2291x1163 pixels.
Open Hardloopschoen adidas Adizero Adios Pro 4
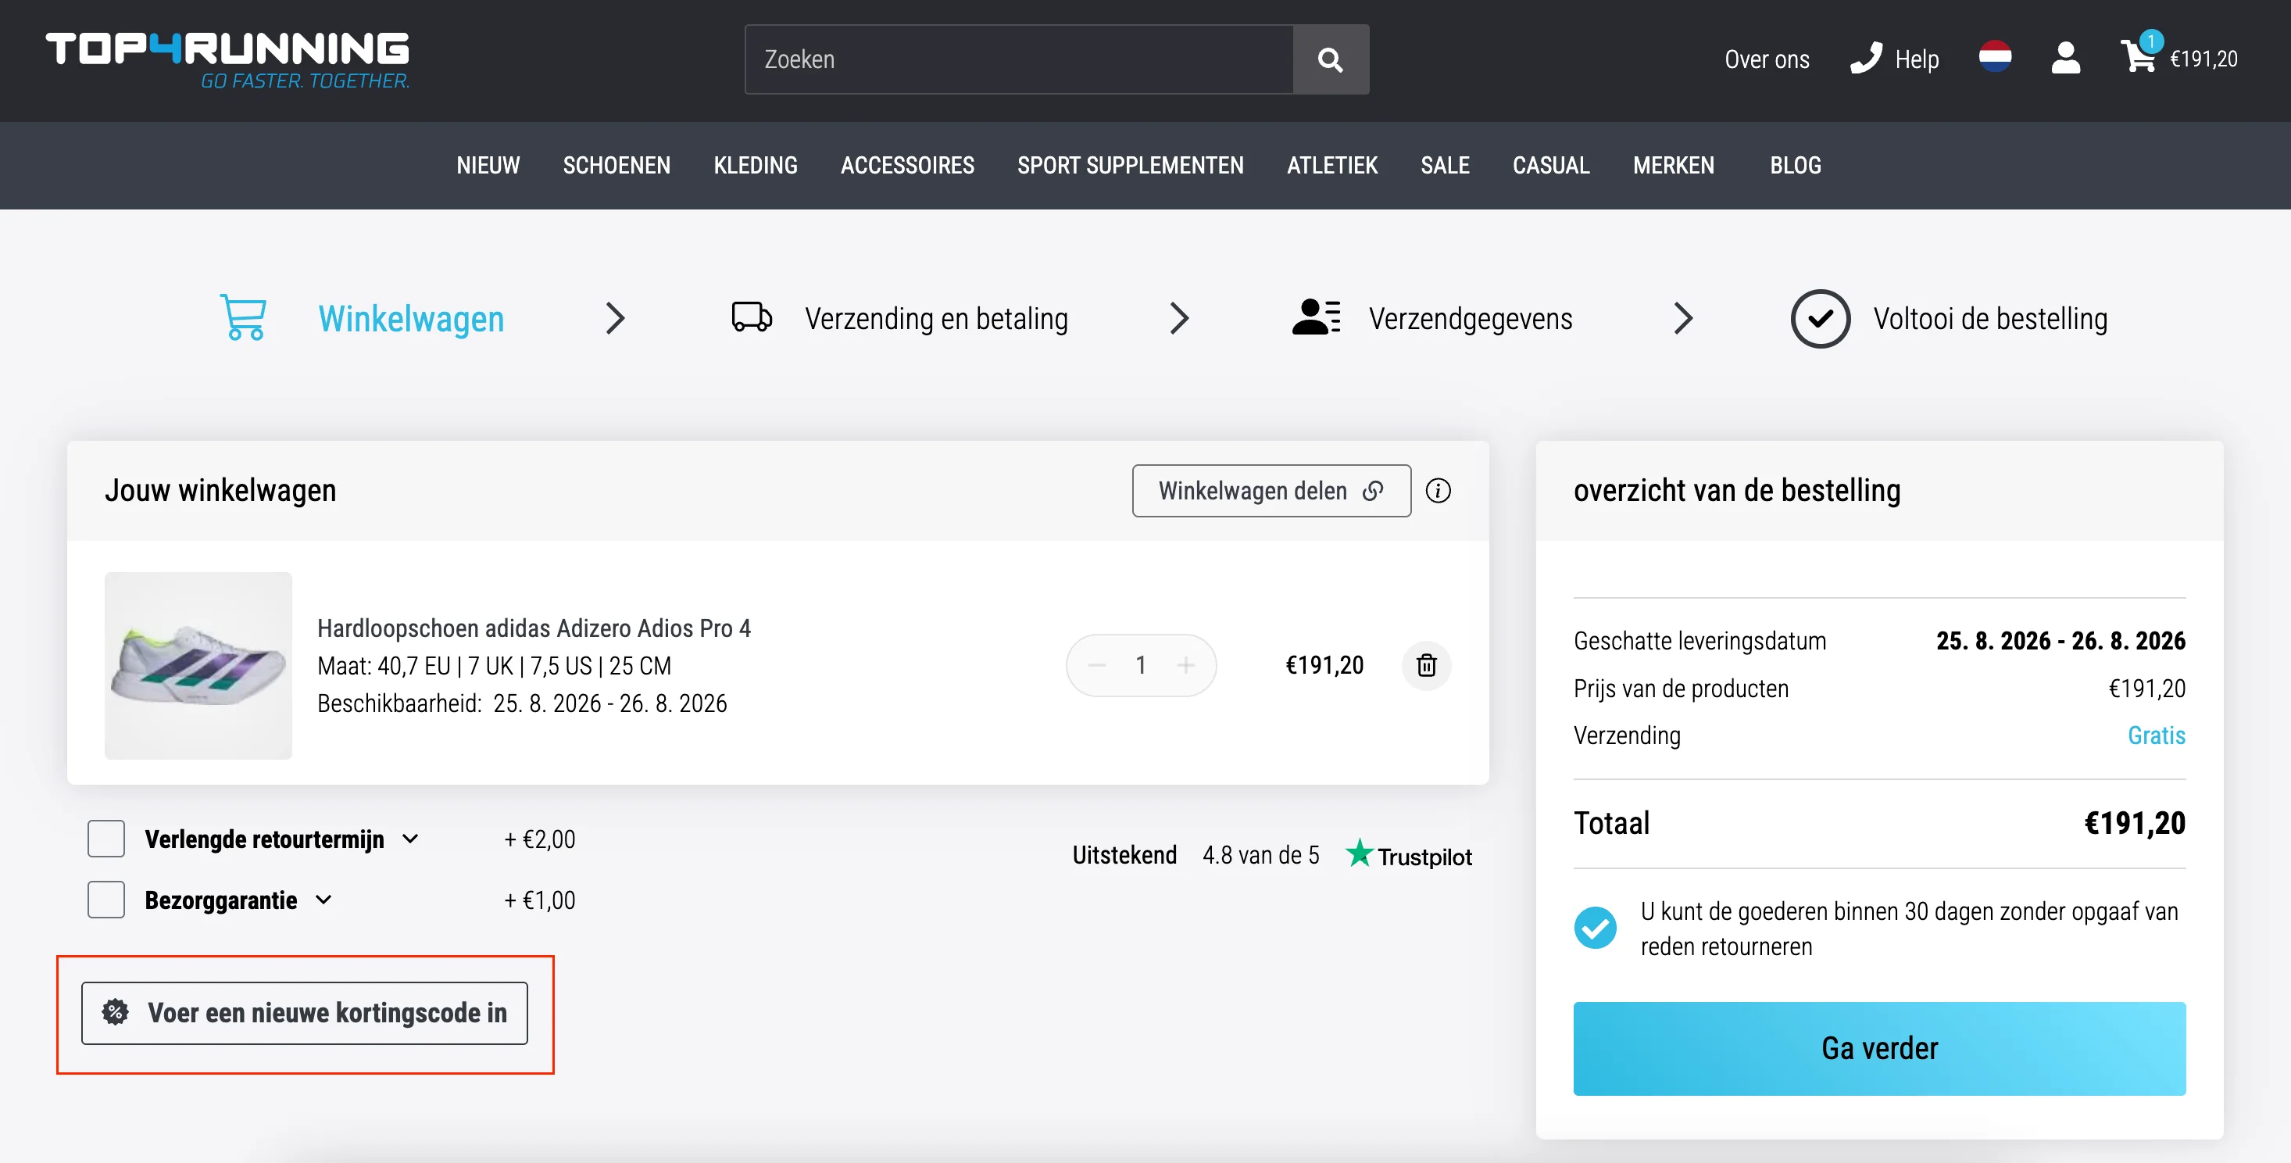pos(534,628)
